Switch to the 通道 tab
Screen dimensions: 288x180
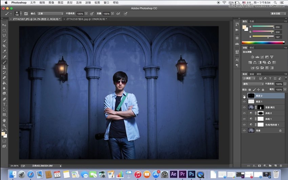(x=252, y=74)
